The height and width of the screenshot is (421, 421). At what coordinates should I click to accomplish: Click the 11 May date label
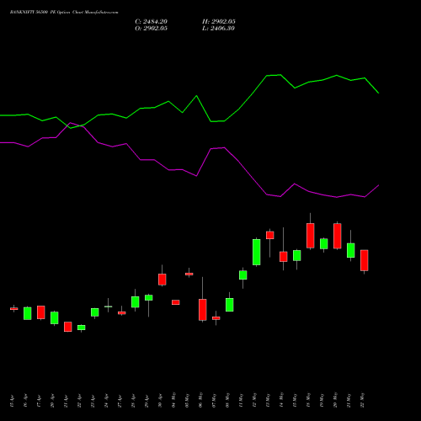tap(241, 400)
